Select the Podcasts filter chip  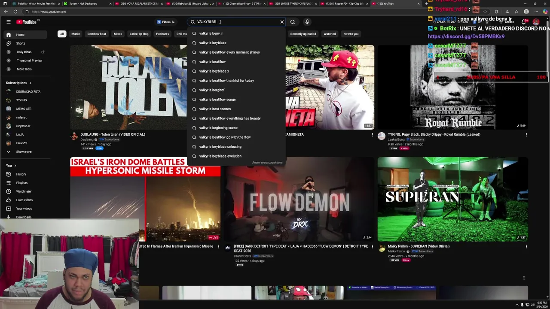(x=162, y=34)
